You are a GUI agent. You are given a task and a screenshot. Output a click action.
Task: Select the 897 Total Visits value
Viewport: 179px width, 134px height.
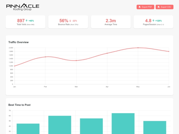point(21,21)
